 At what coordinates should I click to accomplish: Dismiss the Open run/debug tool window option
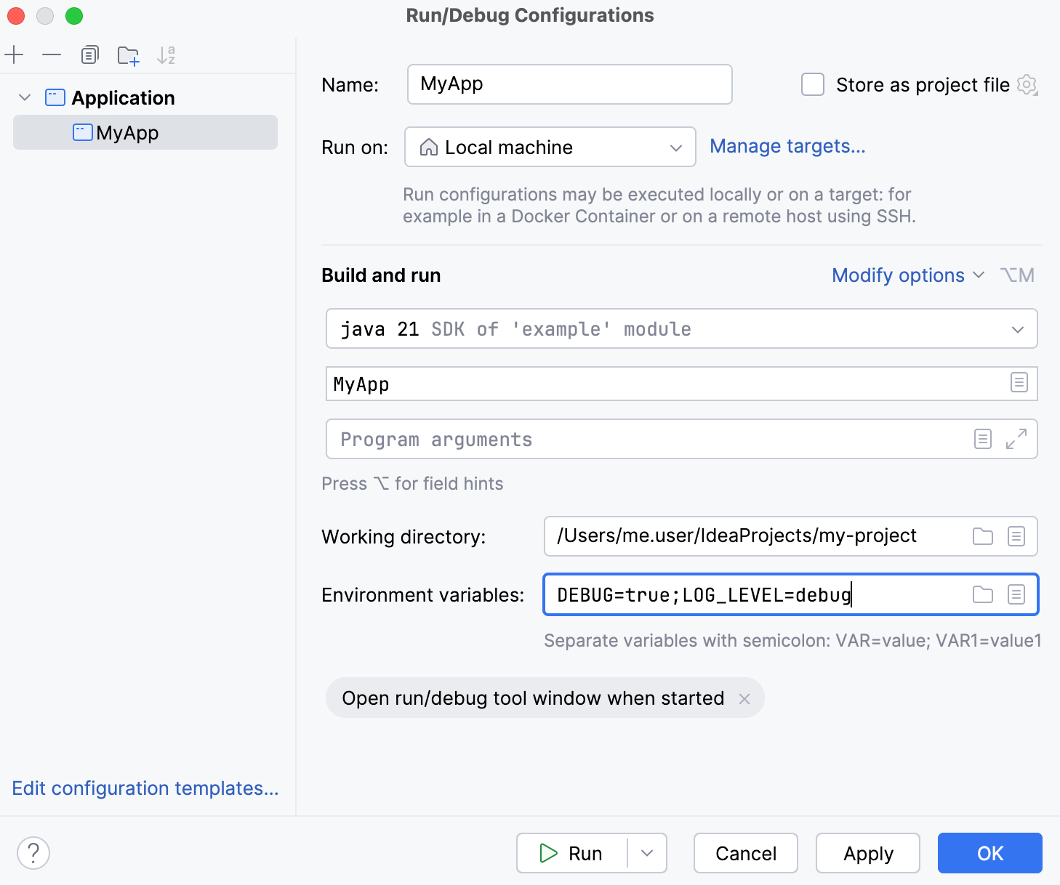coord(744,698)
